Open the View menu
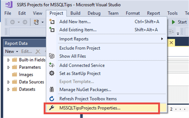Viewport: 189px width, 118px height. pyautogui.click(x=38, y=13)
